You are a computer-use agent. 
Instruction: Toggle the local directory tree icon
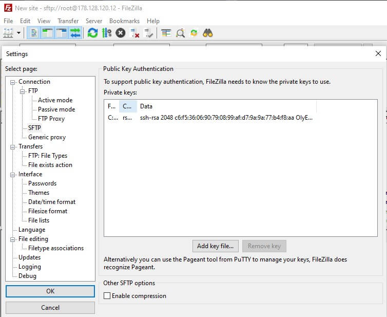(48, 33)
